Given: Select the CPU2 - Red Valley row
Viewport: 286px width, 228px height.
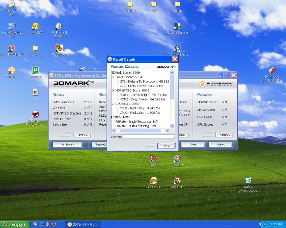Looking at the screenshot, I should [140, 113].
